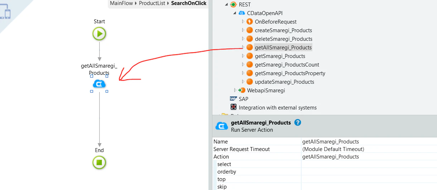Click the SAP integration icon
Image resolution: width=437 pixels, height=190 pixels.
233,99
